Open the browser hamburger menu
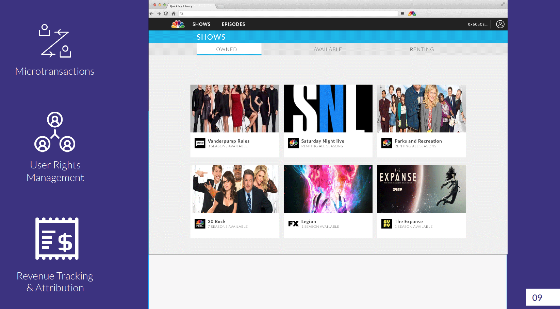 (402, 14)
